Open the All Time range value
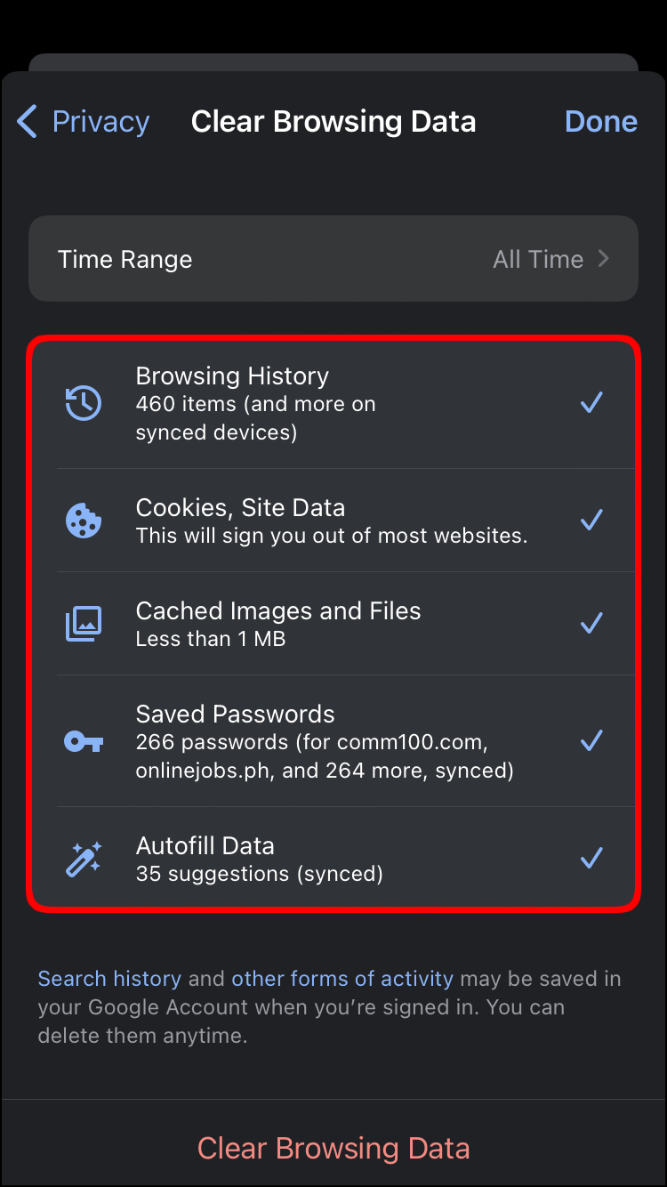The height and width of the screenshot is (1187, 667). [x=538, y=260]
